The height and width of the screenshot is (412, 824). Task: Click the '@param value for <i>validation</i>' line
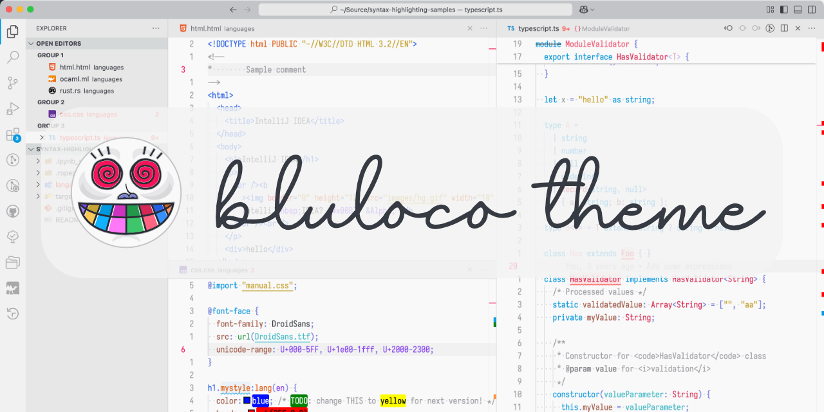click(x=638, y=369)
